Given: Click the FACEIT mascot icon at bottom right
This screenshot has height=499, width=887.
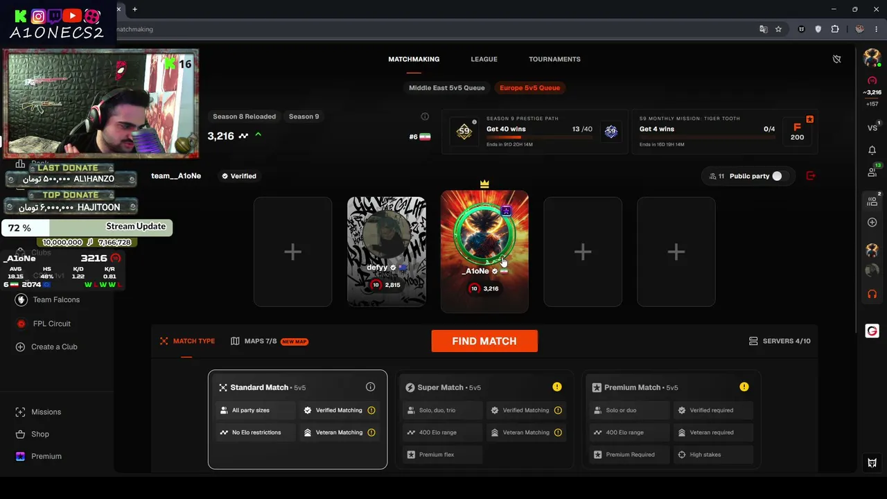Looking at the screenshot, I should (872, 463).
